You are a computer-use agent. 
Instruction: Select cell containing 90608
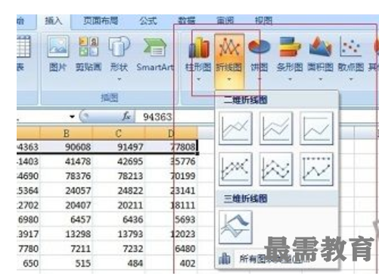[x=66, y=147]
